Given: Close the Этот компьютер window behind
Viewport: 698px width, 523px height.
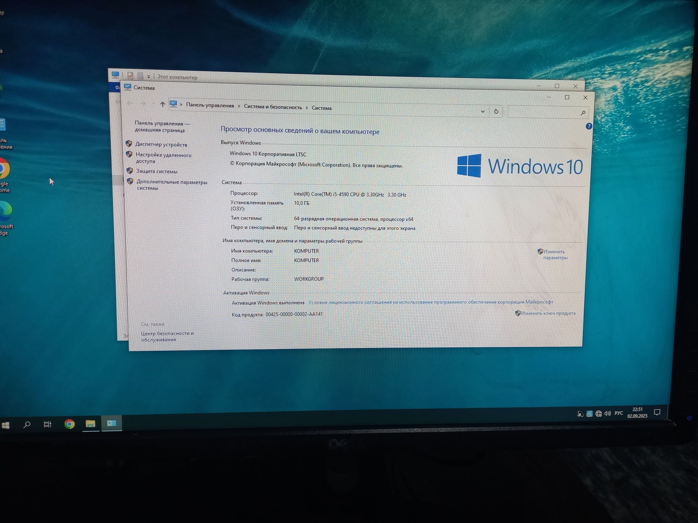Looking at the screenshot, I should 576,86.
